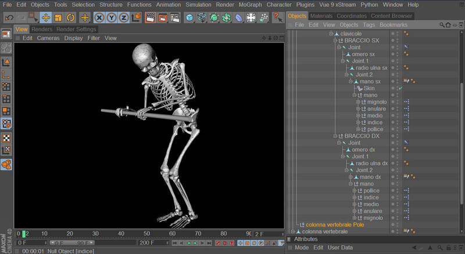Viewport: 465px width, 254px height.
Task: Select the Move tool in top toolbar
Action: pyautogui.click(x=45, y=17)
